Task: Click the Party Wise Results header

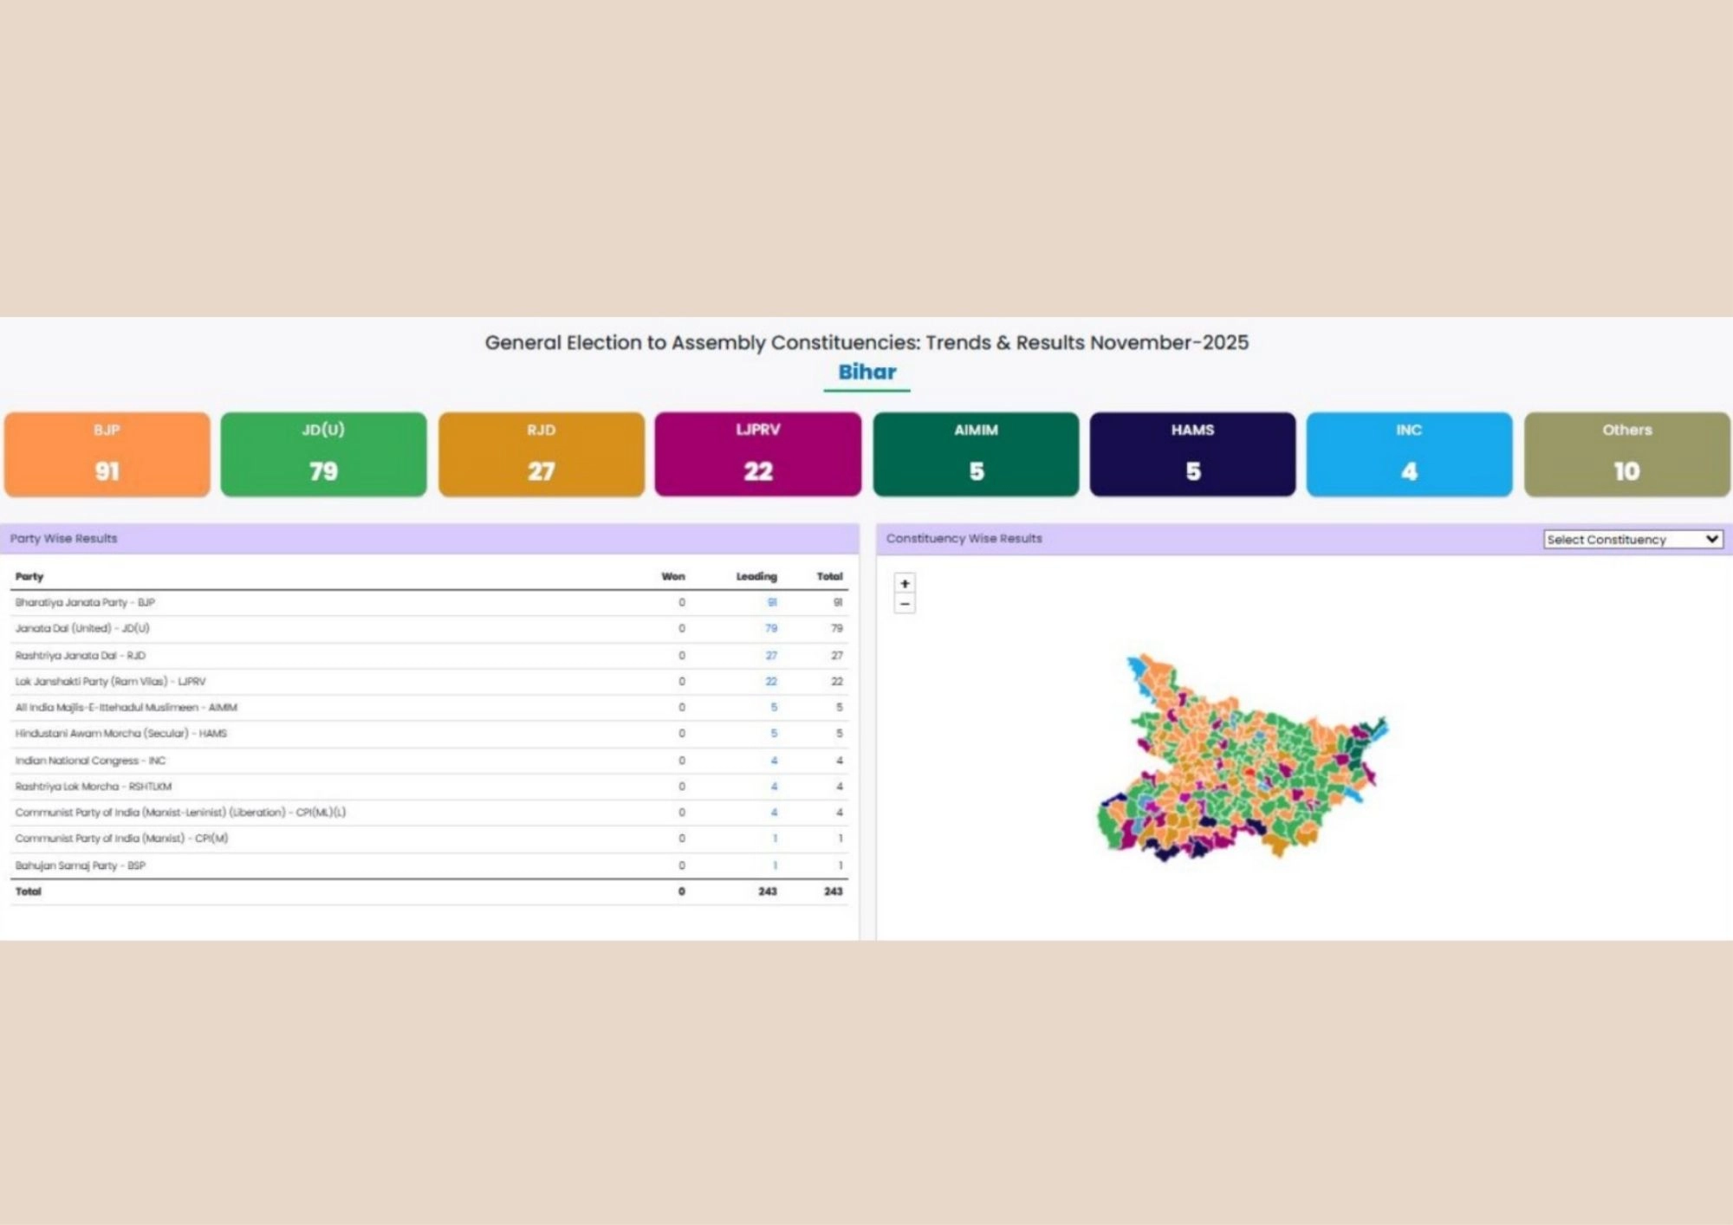Action: pyautogui.click(x=63, y=538)
